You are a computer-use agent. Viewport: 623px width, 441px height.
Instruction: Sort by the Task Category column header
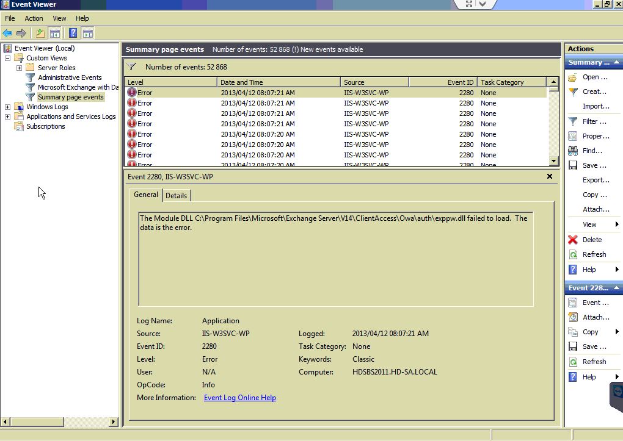pos(512,82)
